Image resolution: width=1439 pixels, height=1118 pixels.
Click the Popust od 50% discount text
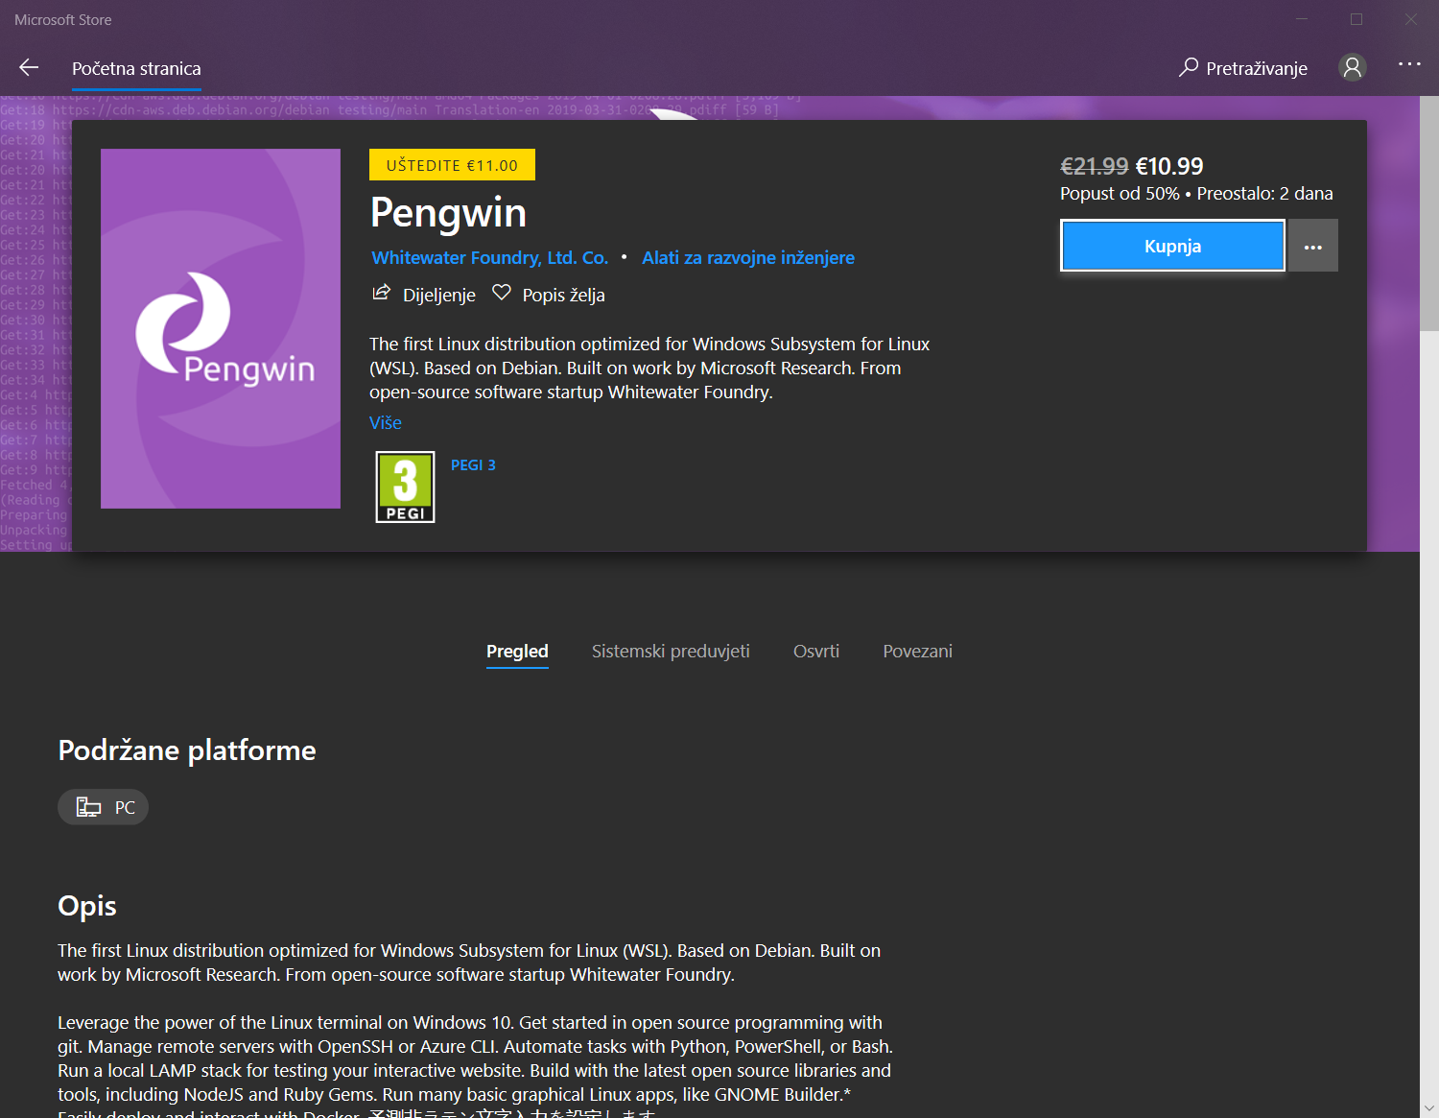coord(1120,194)
